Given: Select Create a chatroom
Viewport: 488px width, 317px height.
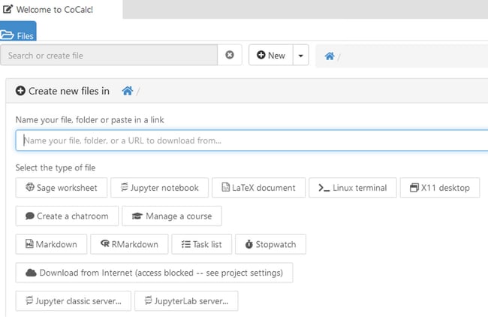Looking at the screenshot, I should [67, 216].
